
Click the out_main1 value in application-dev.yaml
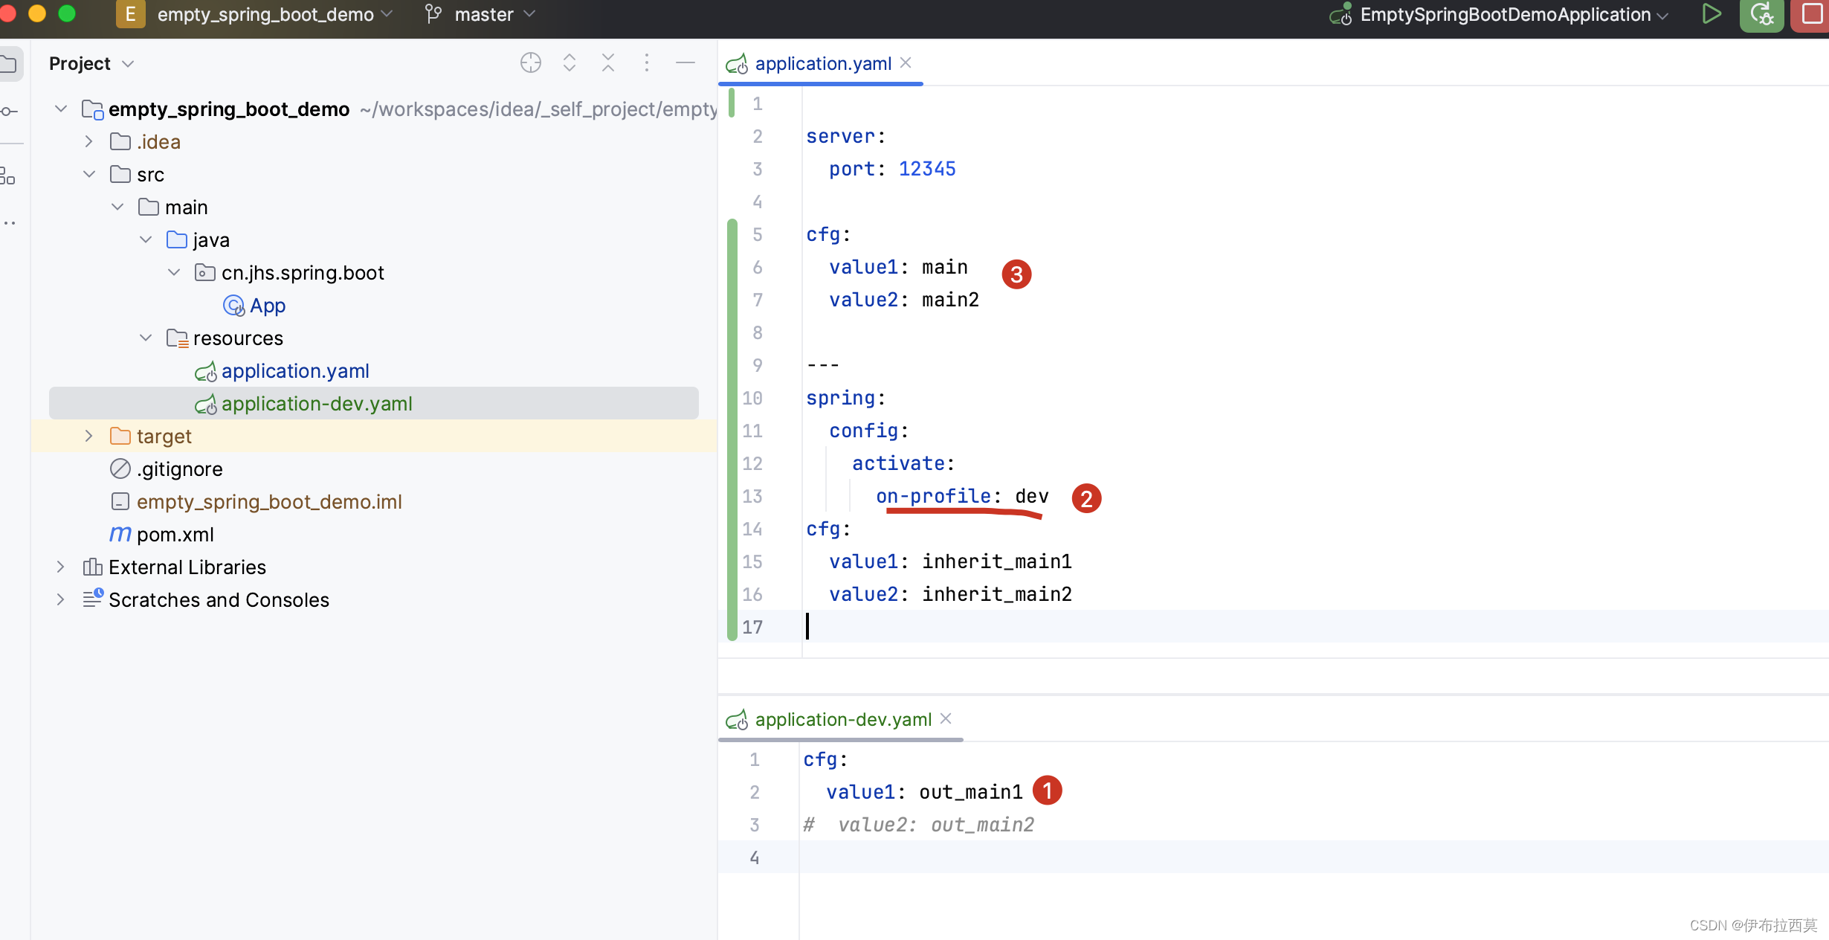click(x=970, y=792)
